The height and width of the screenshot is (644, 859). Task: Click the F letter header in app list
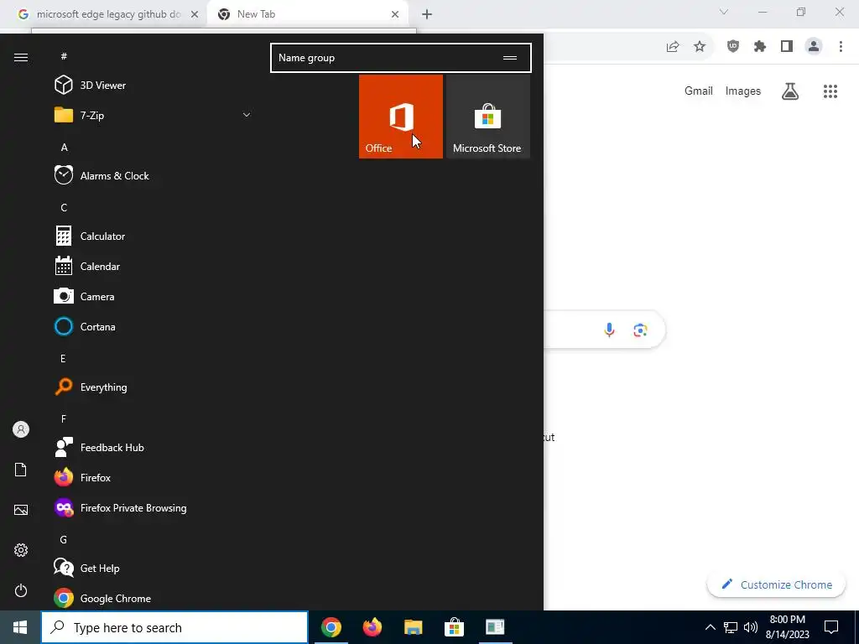tap(64, 418)
